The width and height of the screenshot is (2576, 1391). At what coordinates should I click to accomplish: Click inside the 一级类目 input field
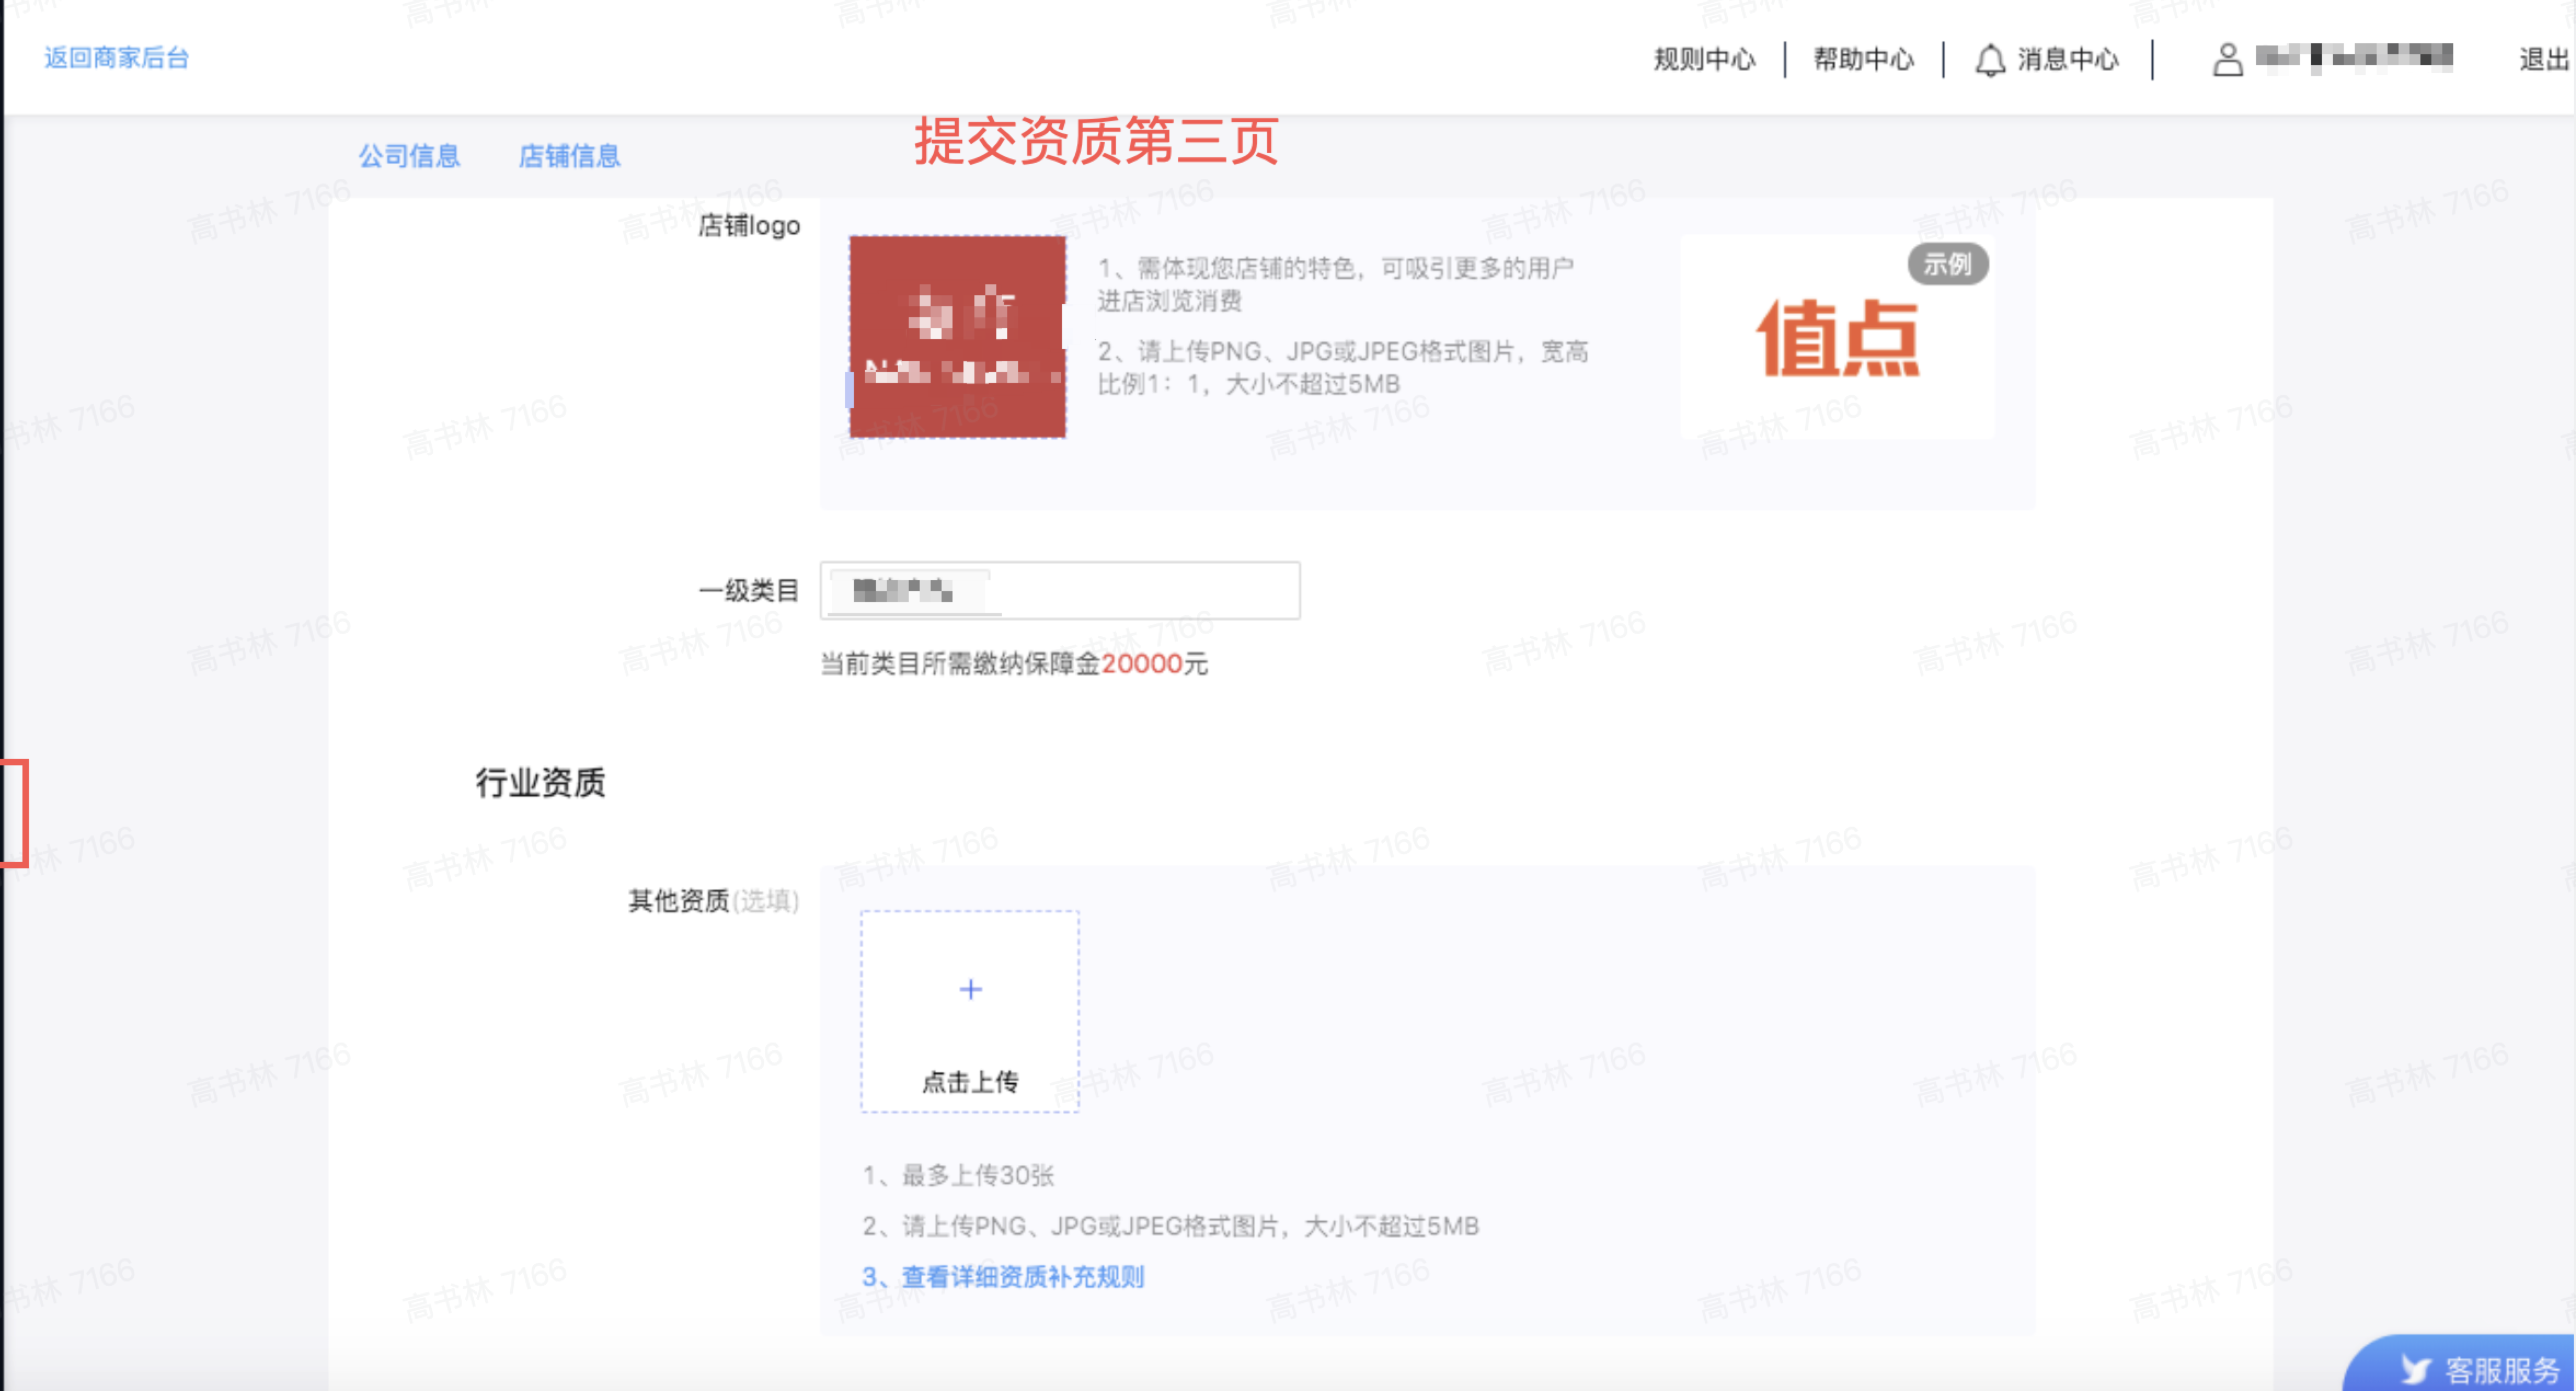[1060, 590]
